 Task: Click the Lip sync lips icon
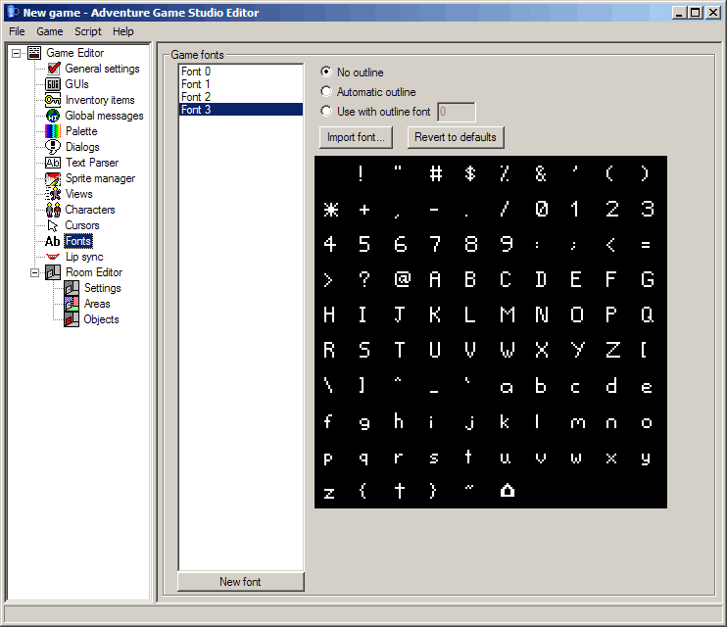53,257
